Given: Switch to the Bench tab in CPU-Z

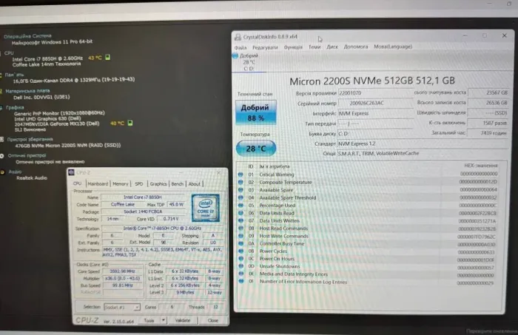Looking at the screenshot, I should click(x=178, y=184).
